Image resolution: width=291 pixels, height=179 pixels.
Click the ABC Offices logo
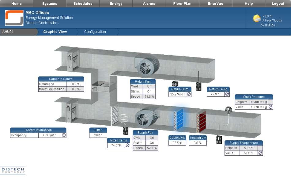(x=14, y=18)
